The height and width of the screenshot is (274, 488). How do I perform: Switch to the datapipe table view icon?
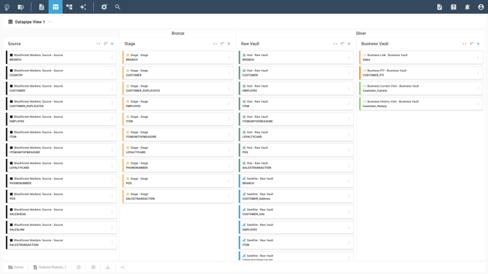point(55,7)
